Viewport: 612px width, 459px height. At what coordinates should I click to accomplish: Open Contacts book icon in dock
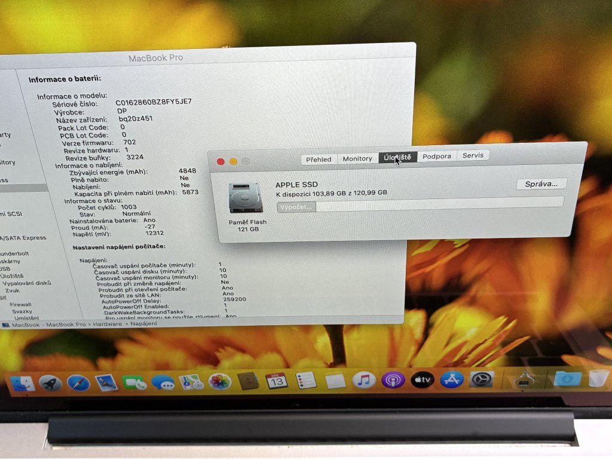(x=248, y=381)
